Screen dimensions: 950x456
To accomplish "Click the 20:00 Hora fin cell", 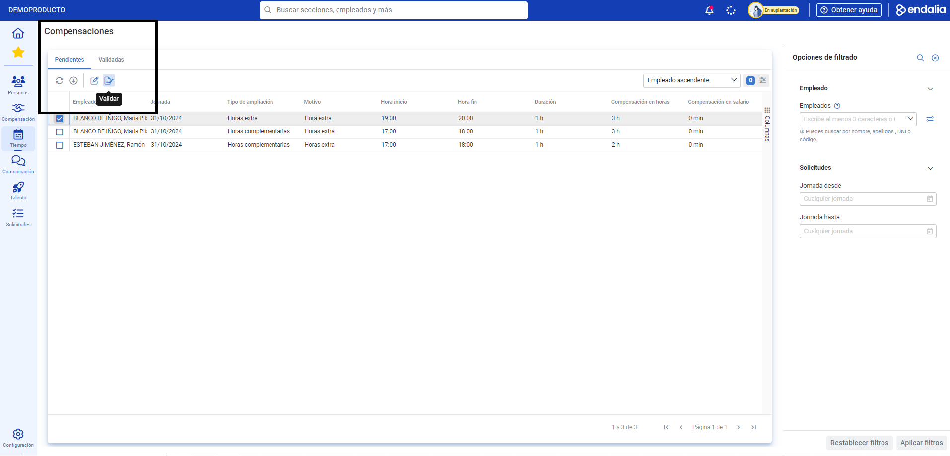I will tap(465, 119).
